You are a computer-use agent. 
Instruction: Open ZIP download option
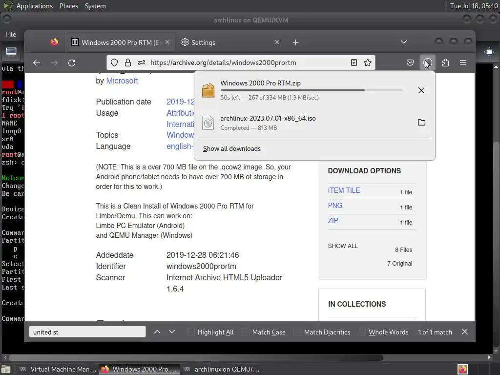click(333, 220)
